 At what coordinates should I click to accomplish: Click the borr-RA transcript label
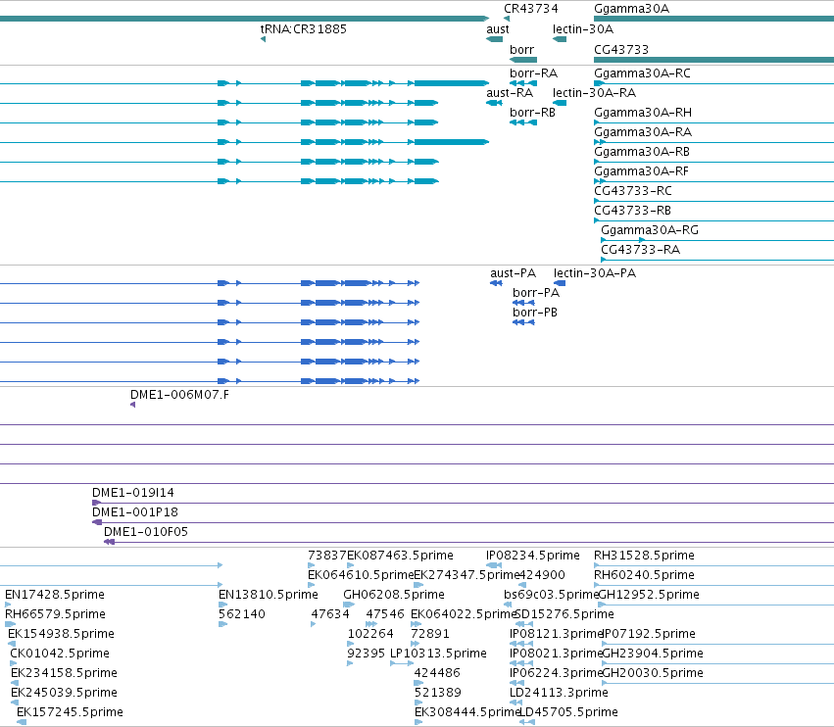[x=533, y=73]
